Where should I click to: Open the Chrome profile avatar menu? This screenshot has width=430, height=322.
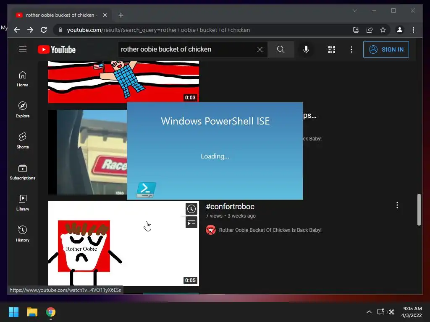pos(400,30)
